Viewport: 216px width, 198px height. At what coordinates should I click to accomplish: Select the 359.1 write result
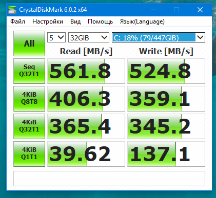[x=166, y=99]
